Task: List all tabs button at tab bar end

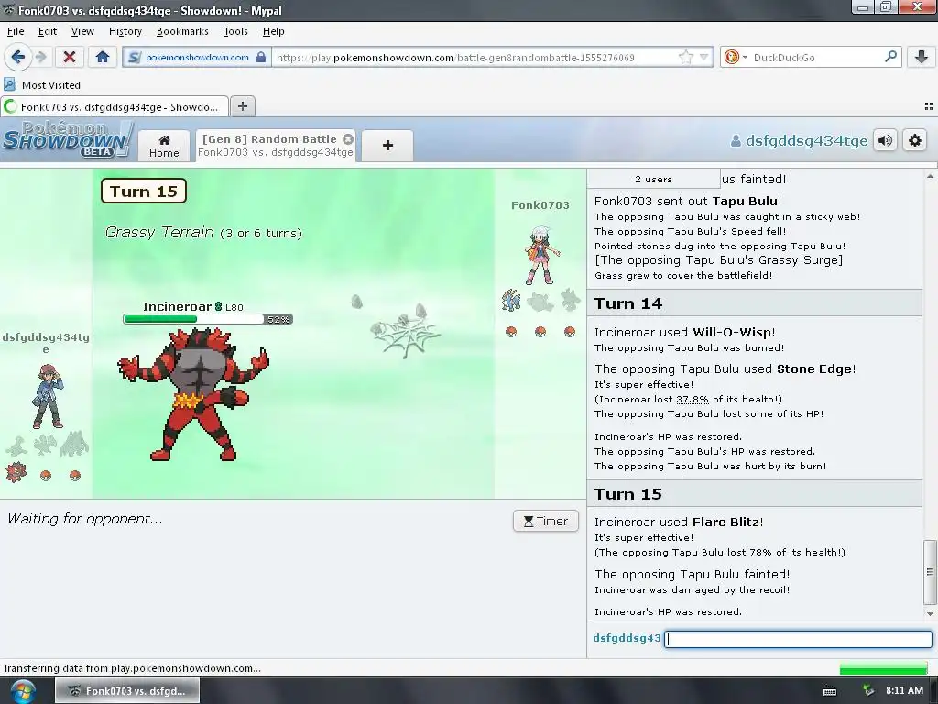Action: click(x=929, y=106)
